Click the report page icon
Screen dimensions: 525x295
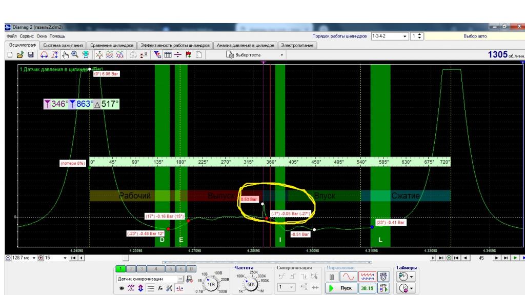(198, 55)
